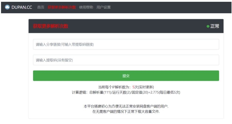Click the line starting 本平台搭建初心
Viewport: 232px width, 124px height.
coord(126,106)
